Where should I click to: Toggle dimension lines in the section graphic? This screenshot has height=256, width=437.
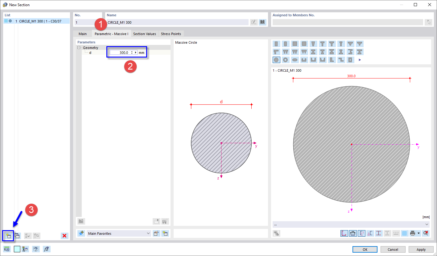pos(352,233)
